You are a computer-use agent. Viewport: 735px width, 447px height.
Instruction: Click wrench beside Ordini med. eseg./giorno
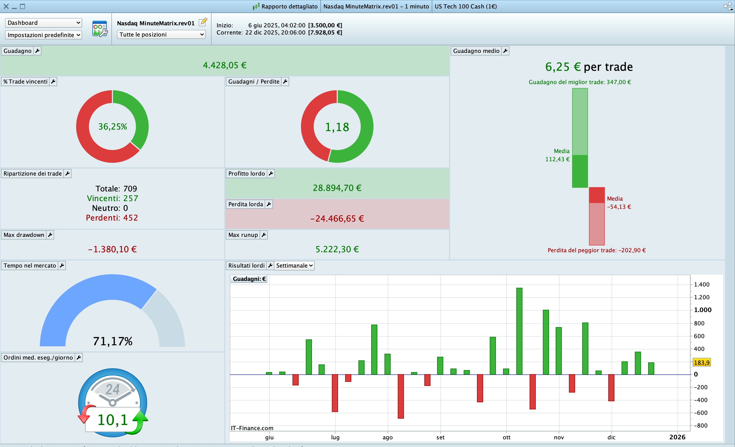pyautogui.click(x=79, y=358)
